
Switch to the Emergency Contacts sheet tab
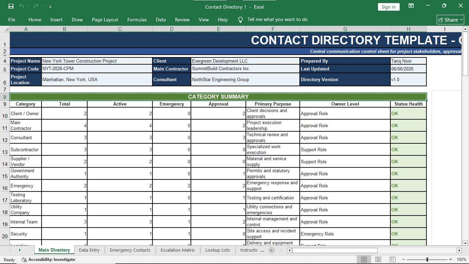pyautogui.click(x=130, y=250)
